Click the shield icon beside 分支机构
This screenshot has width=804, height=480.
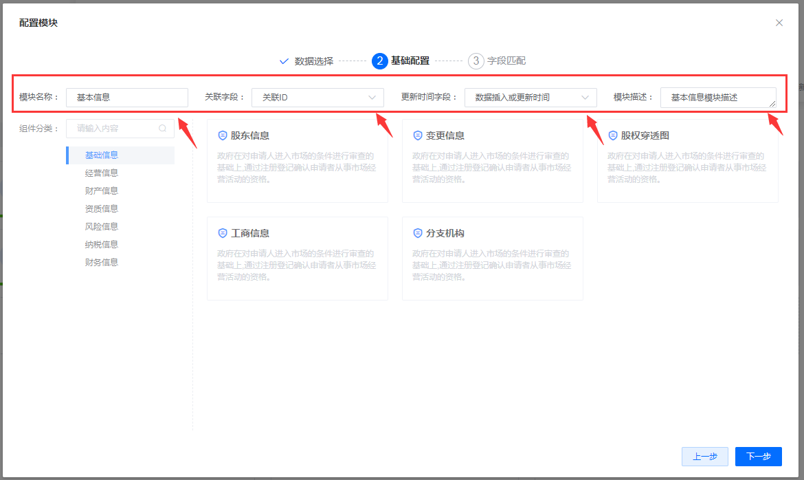[x=417, y=233]
